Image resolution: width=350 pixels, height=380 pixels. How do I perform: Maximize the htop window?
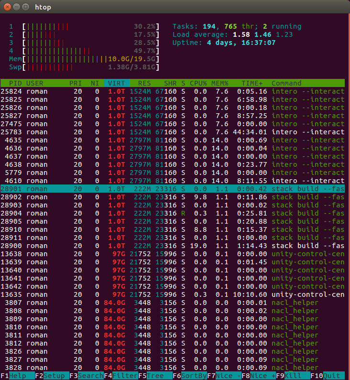(25, 7)
